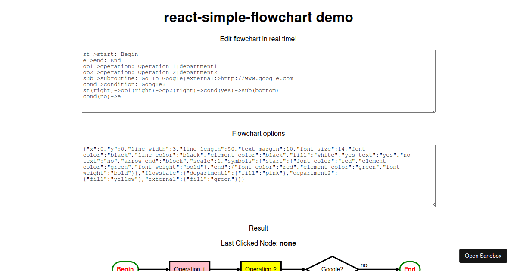Click the 'no' label on the condition branch
Screen dimensions: 517x271
pos(364,265)
